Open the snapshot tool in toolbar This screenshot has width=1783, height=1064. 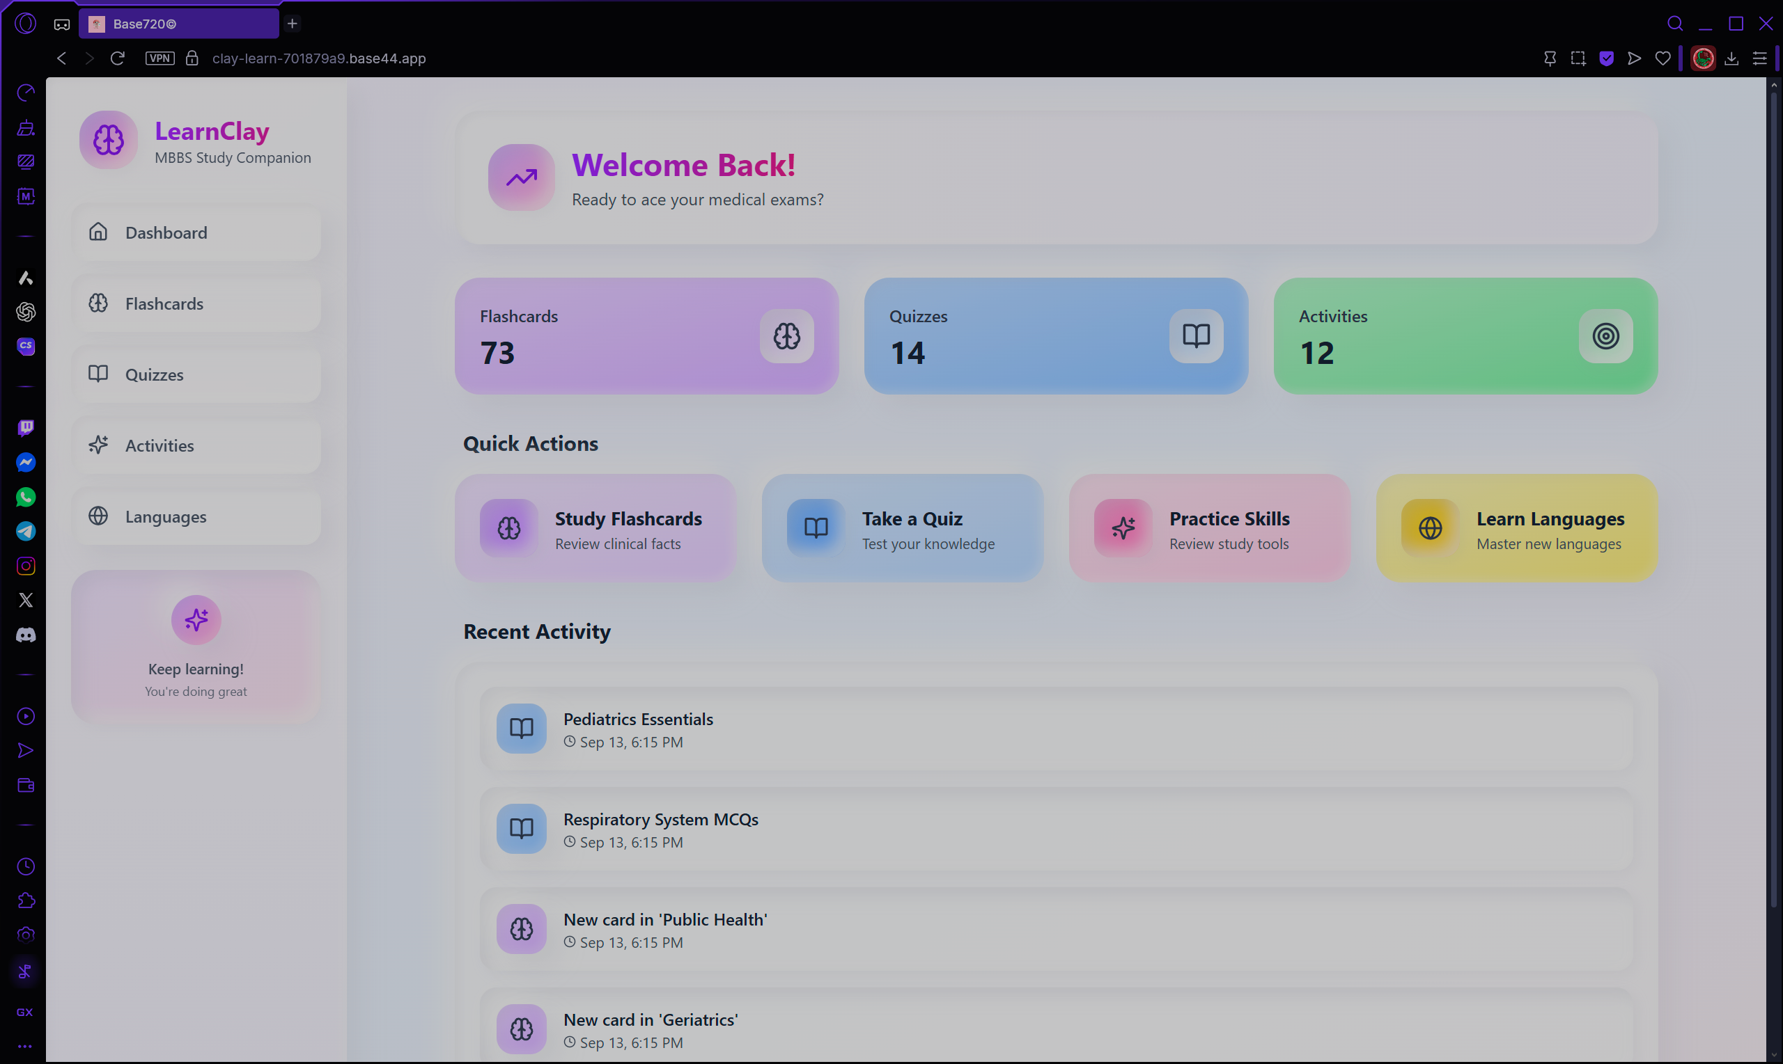pyautogui.click(x=1578, y=58)
